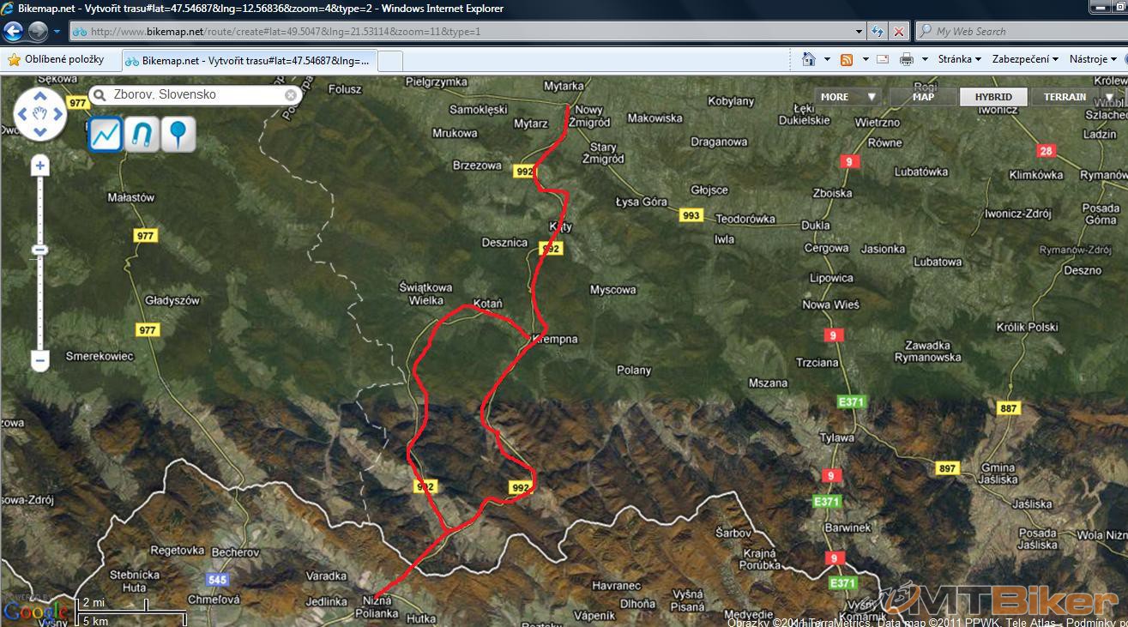Image resolution: width=1128 pixels, height=627 pixels.
Task: Open the Zabezpečení dropdown menu
Action: pos(1025,59)
